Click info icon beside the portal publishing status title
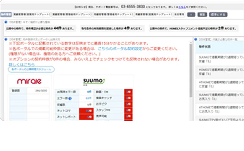The image size is (244, 151). (6, 39)
